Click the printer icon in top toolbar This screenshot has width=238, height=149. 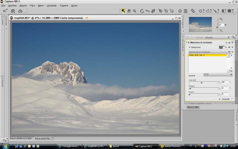click(x=20, y=11)
